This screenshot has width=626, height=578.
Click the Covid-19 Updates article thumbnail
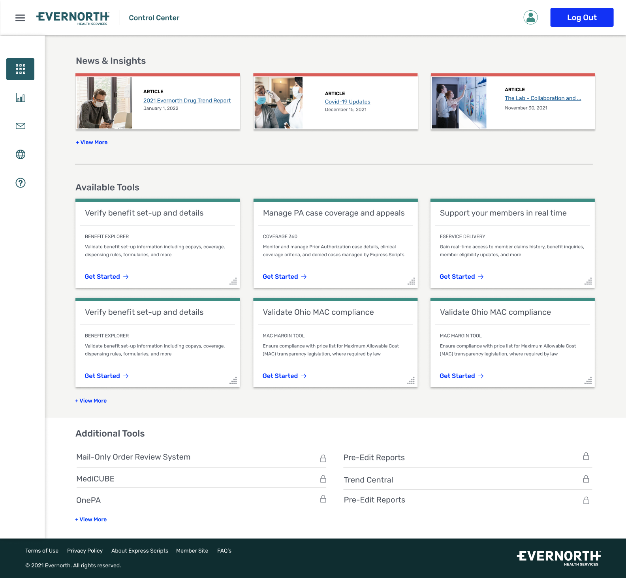pyautogui.click(x=278, y=103)
